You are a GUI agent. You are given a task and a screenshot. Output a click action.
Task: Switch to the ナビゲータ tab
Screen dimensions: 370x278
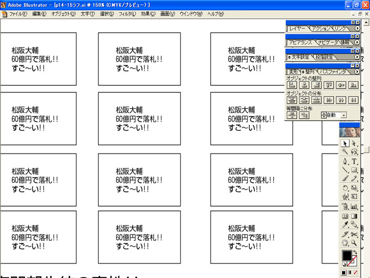pos(327,43)
